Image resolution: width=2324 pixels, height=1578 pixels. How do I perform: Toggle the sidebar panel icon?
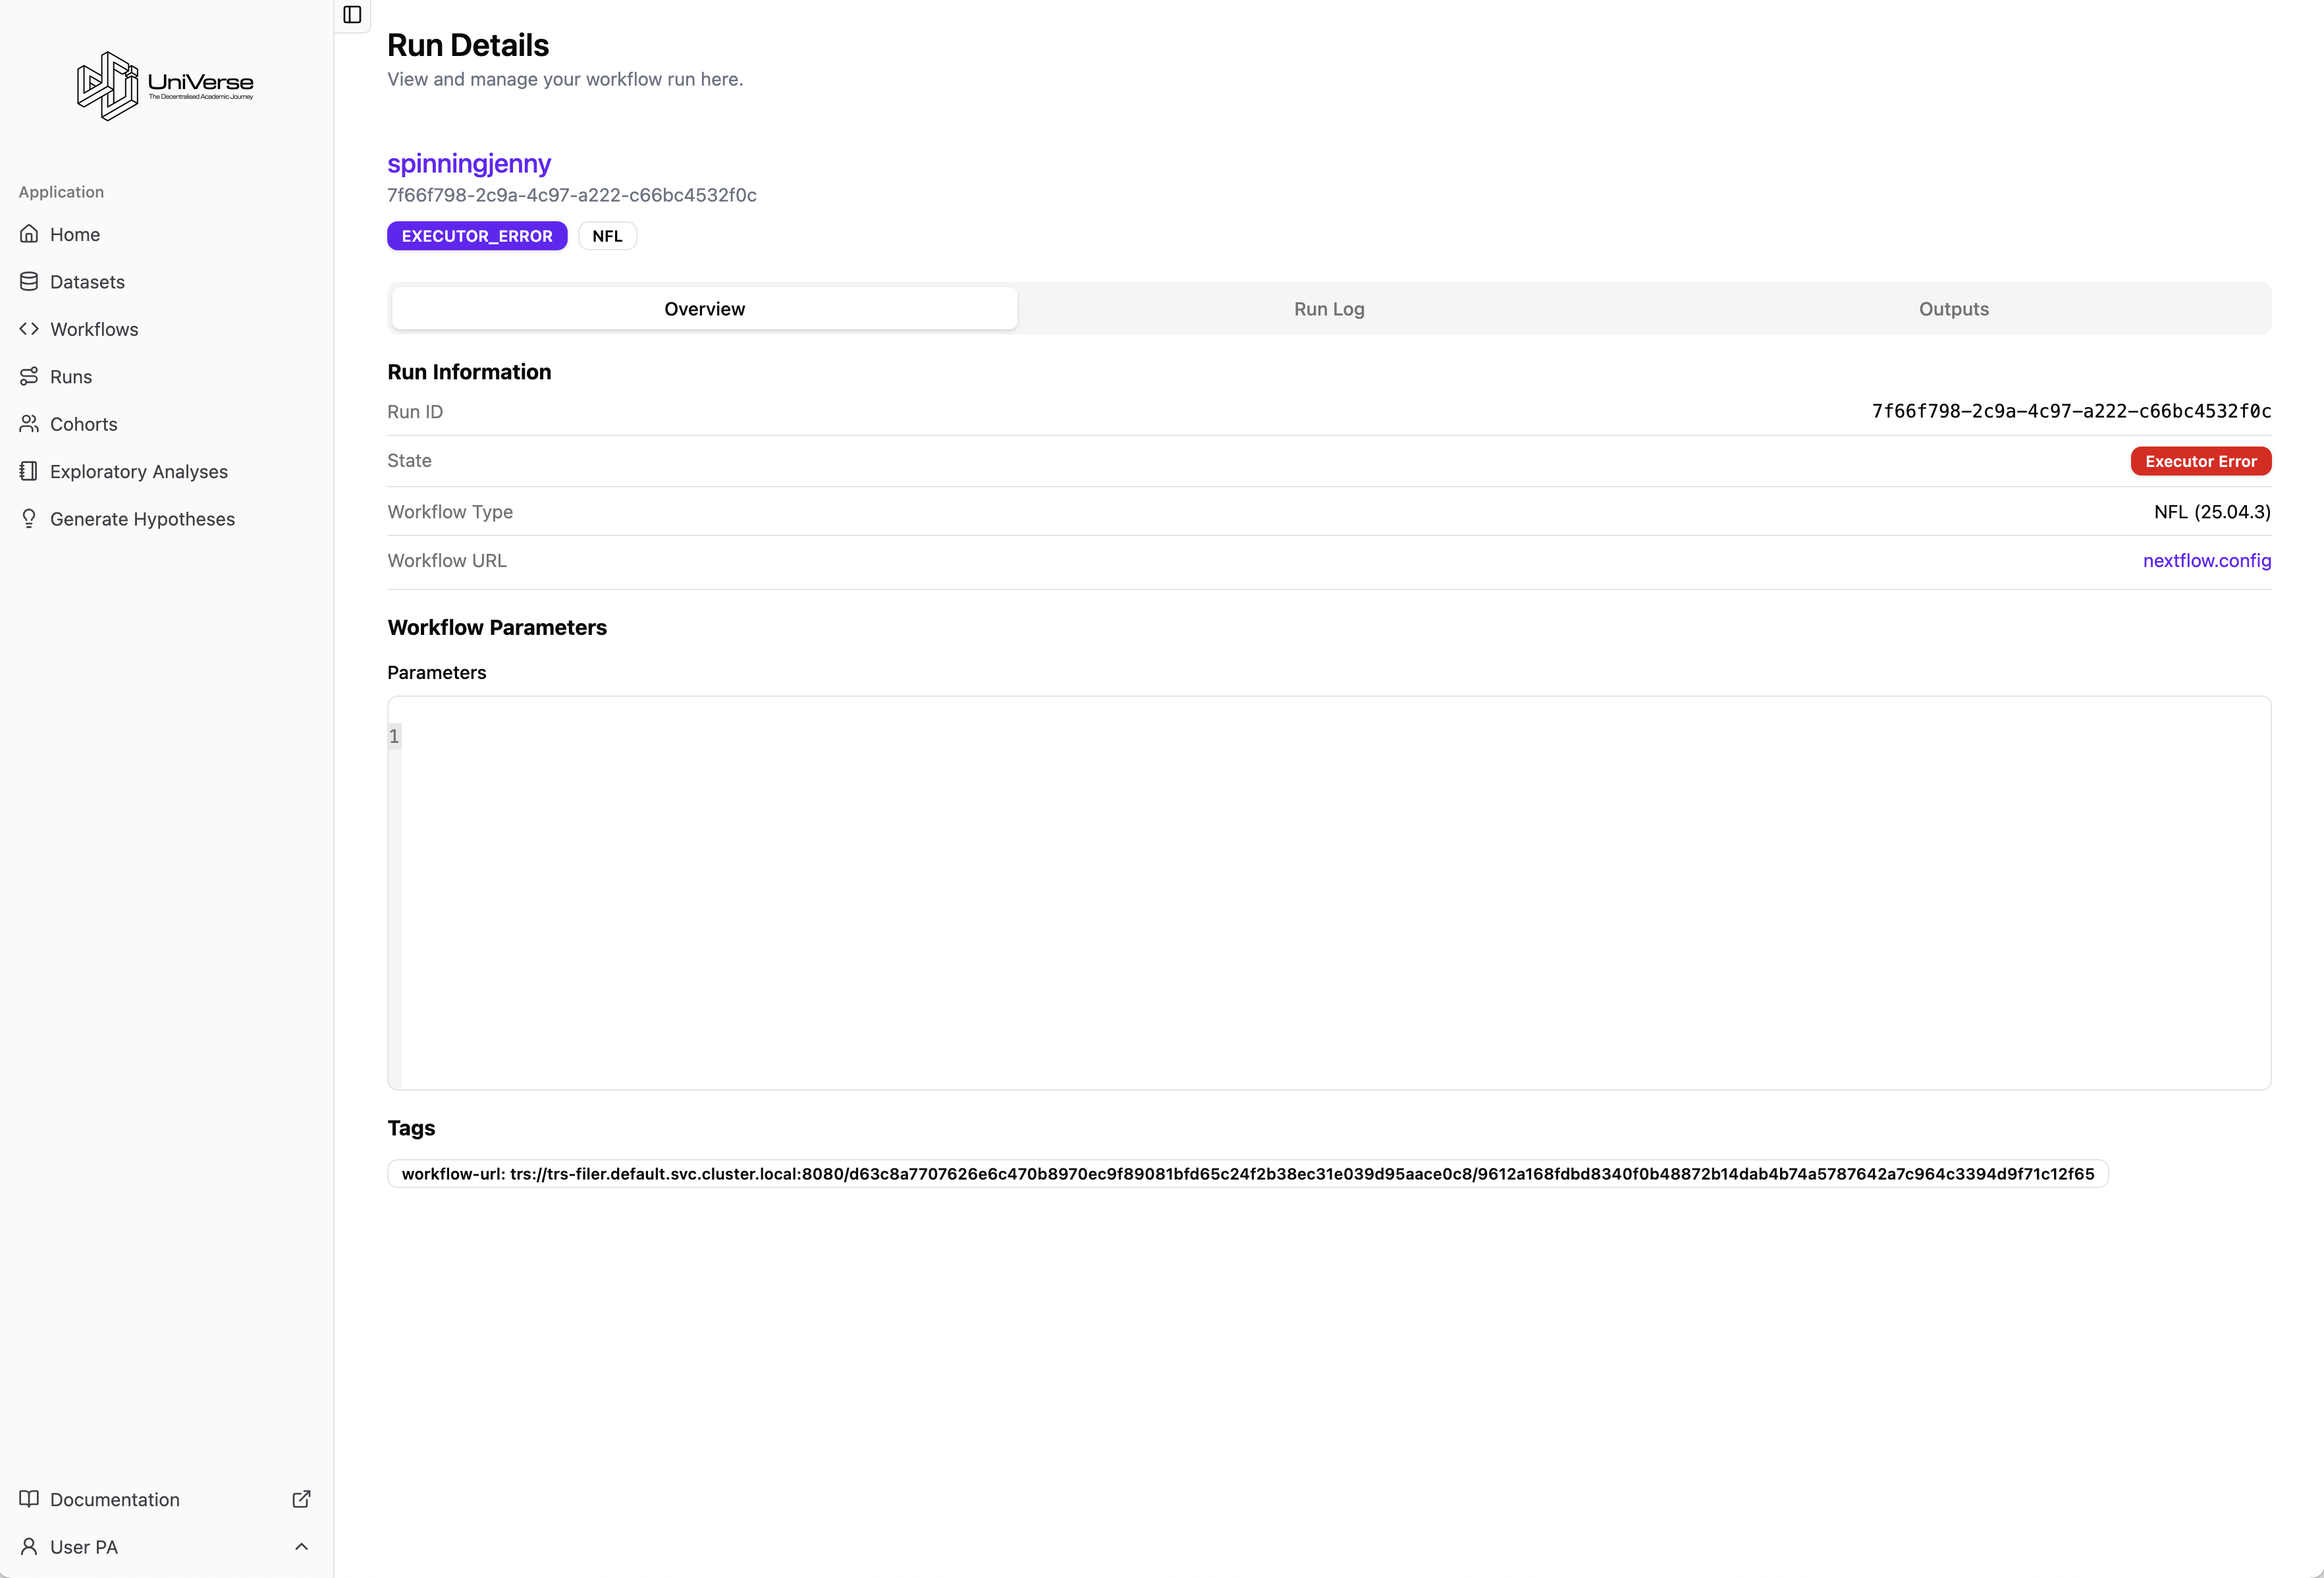click(352, 14)
